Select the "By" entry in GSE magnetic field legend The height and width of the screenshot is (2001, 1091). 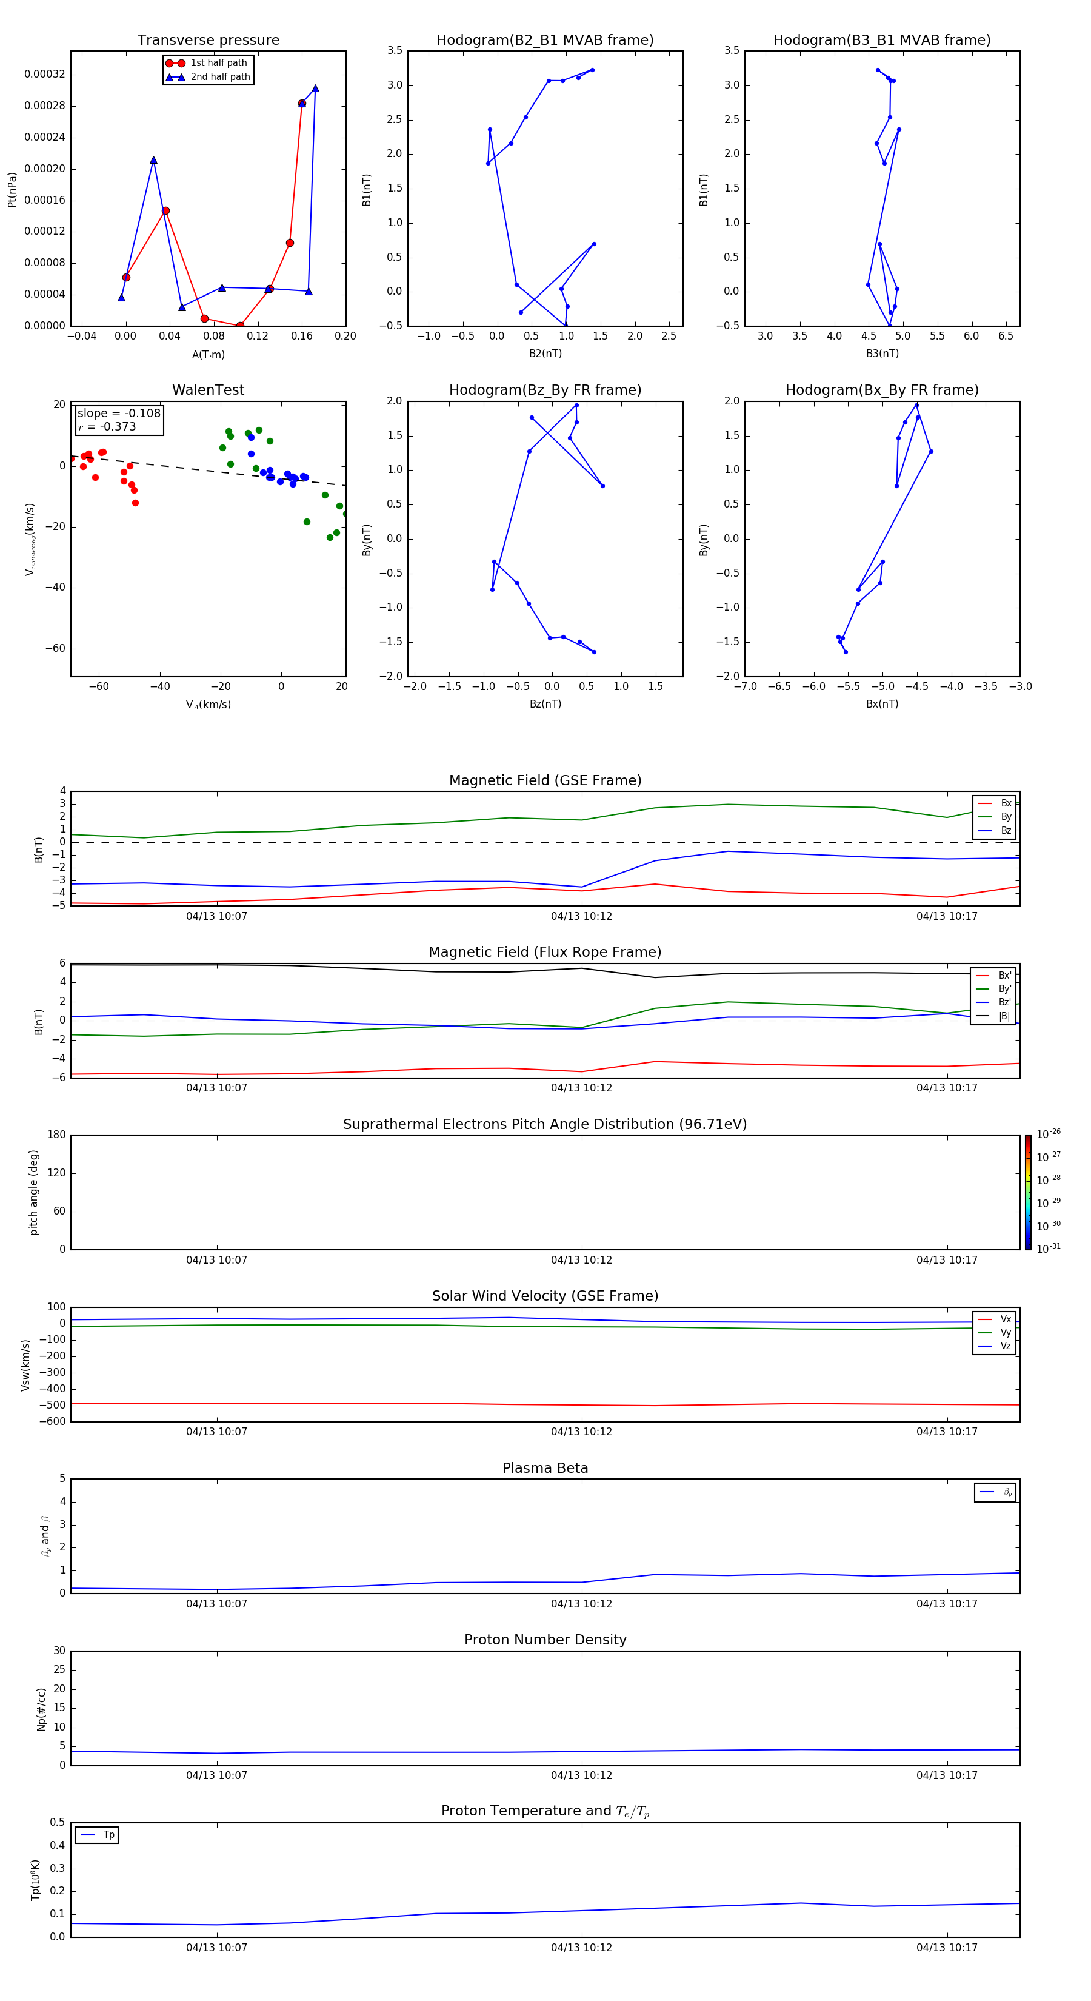click(x=995, y=816)
